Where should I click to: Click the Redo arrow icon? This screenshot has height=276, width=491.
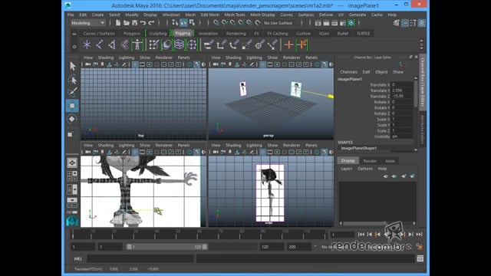[151, 23]
